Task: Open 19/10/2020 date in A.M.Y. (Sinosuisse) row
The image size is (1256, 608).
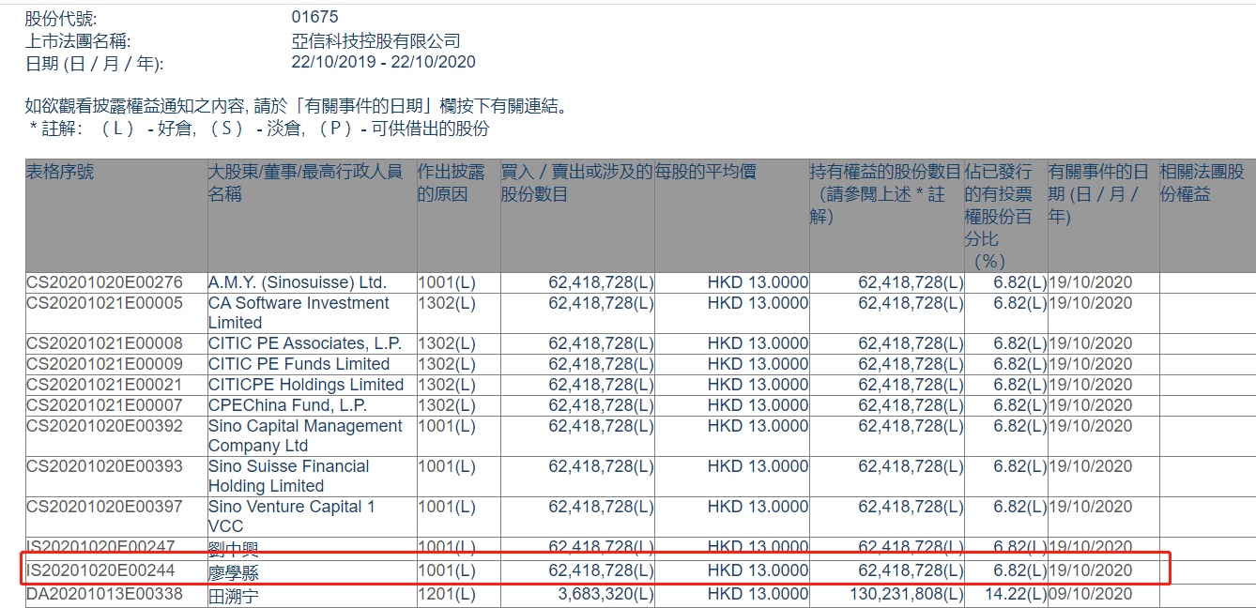Action: [x=1091, y=282]
